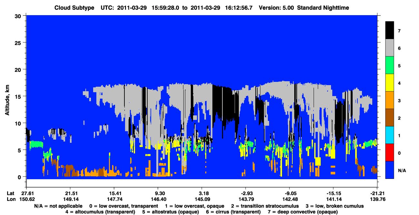Image resolution: width=419 pixels, height=215 pixels.
Task: Click the green color swatch labeled 5
Action: click(x=390, y=65)
